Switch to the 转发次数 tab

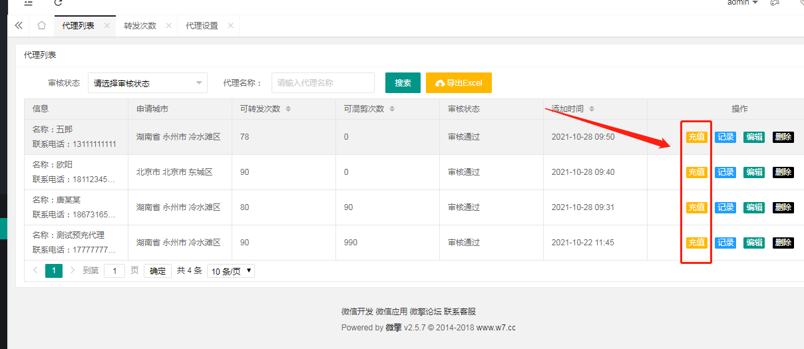[140, 26]
